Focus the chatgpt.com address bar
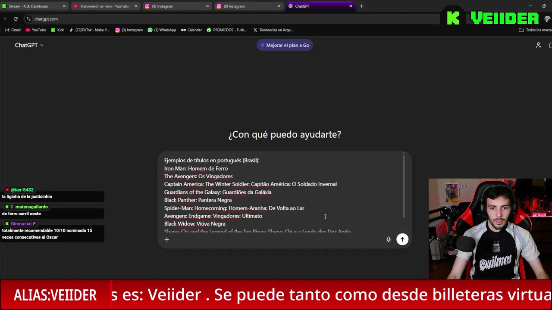552x310 pixels. coord(233,19)
